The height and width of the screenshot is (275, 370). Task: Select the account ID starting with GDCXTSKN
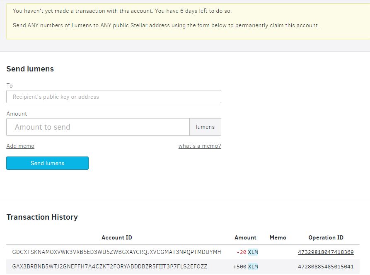click(x=116, y=252)
